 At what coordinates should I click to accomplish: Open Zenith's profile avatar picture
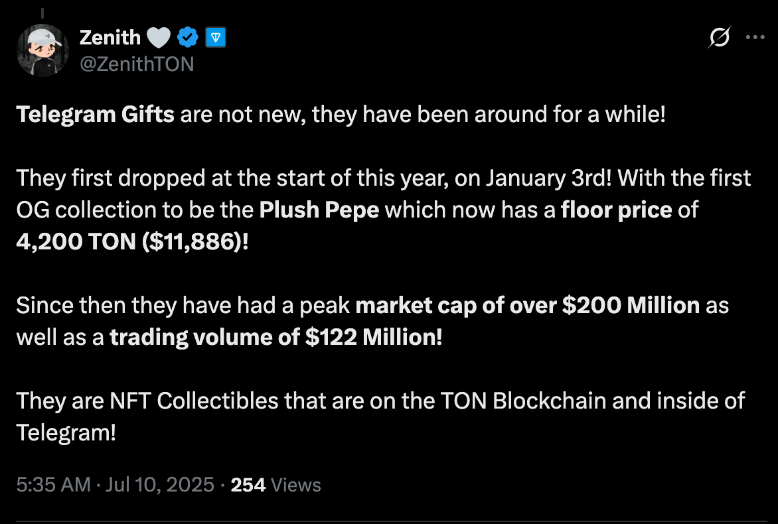click(x=42, y=50)
